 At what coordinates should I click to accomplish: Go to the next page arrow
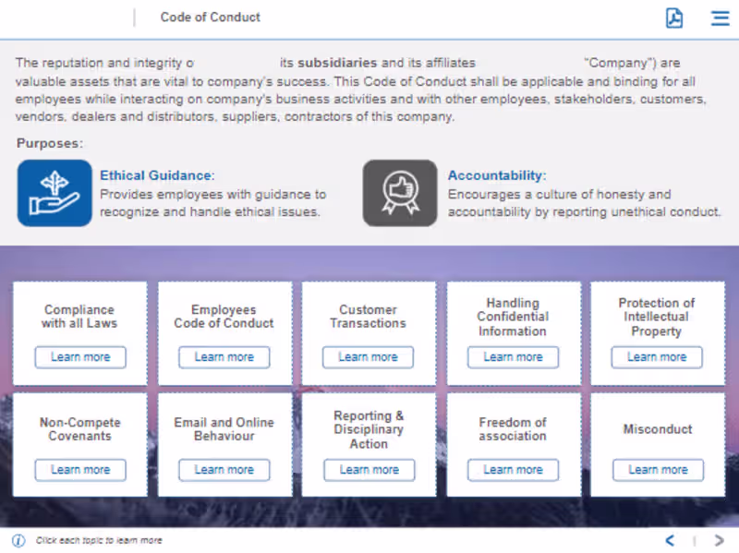(x=719, y=540)
